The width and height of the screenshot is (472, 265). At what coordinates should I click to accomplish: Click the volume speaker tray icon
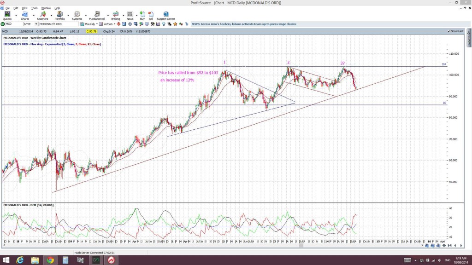coord(439,260)
